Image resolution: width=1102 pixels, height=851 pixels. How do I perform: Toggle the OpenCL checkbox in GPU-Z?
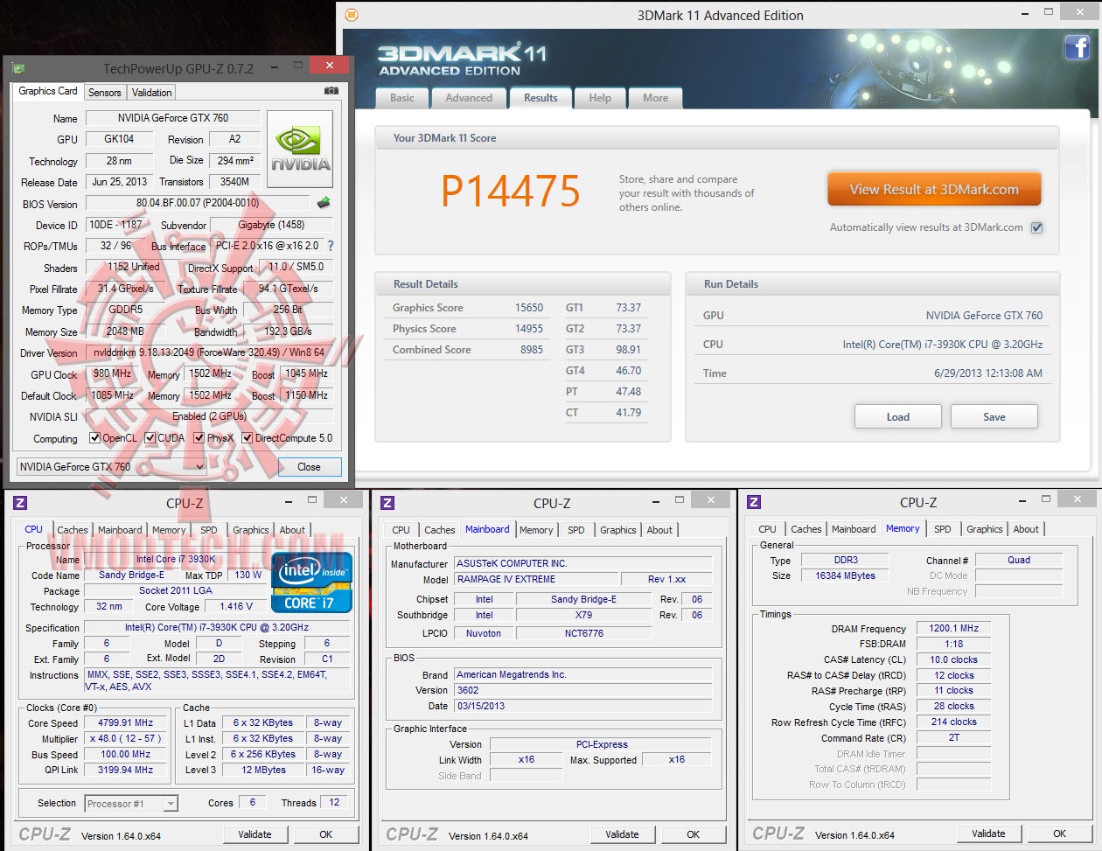pos(95,438)
